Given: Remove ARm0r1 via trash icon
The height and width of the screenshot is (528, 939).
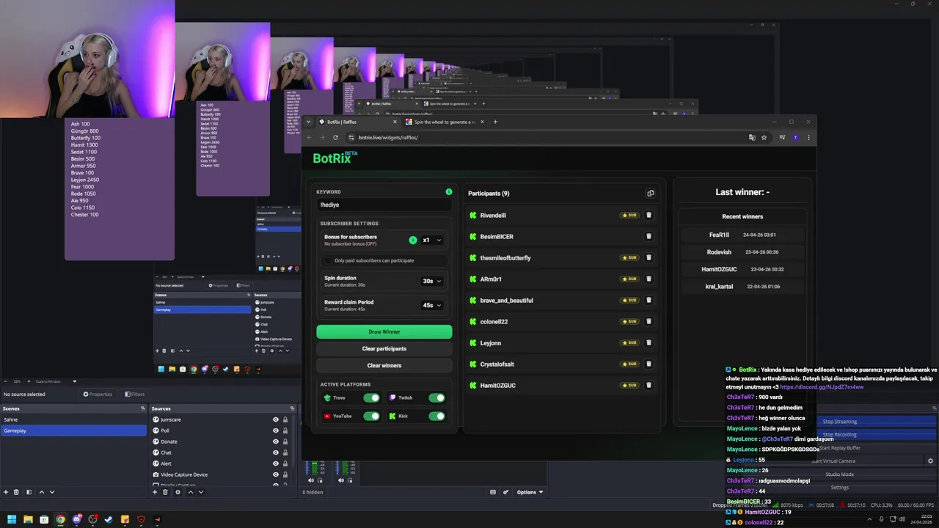Looking at the screenshot, I should tap(648, 279).
